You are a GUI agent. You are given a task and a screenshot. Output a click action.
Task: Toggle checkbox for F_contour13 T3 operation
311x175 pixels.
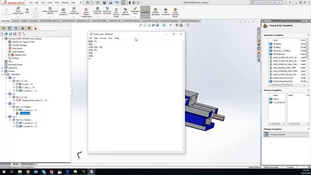[17, 110]
